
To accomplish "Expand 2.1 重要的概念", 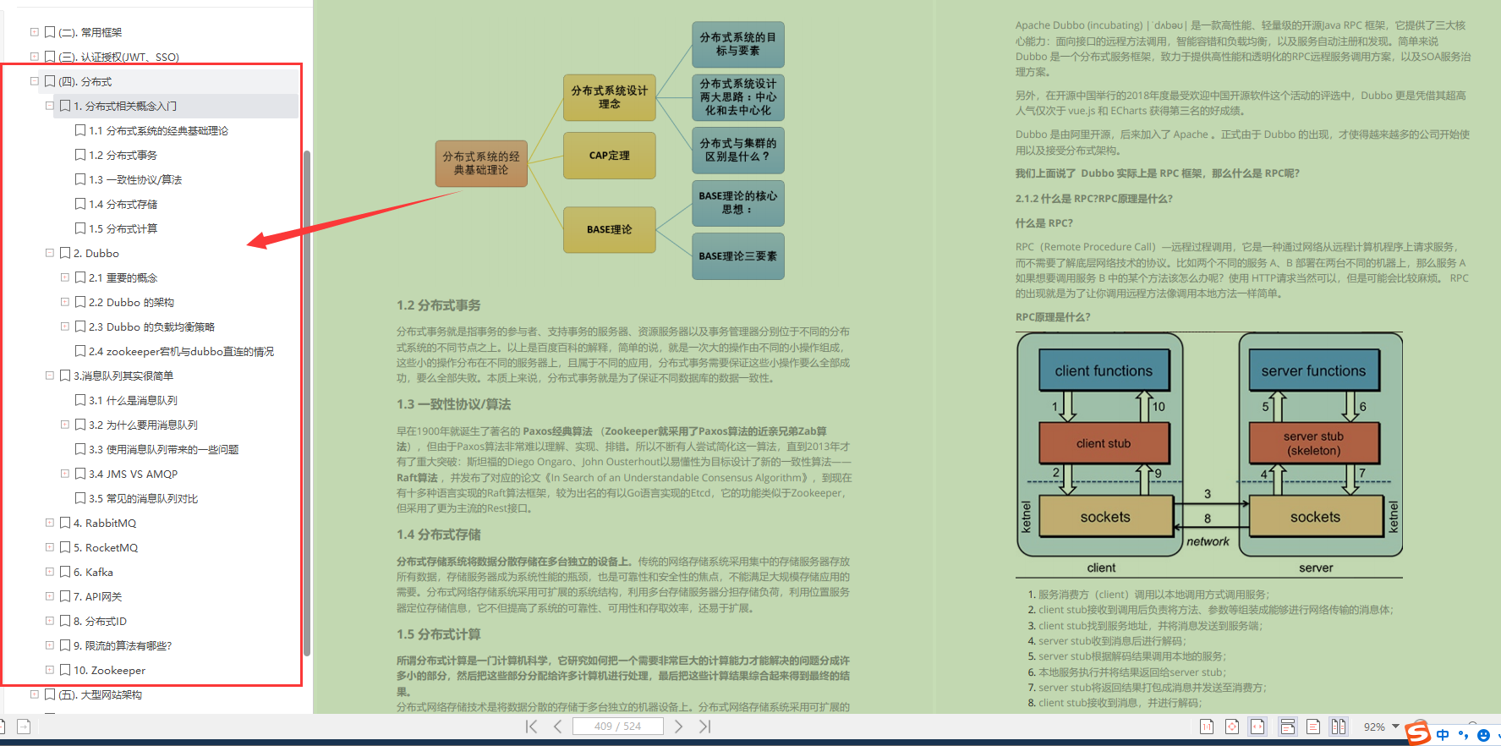I will click(65, 277).
